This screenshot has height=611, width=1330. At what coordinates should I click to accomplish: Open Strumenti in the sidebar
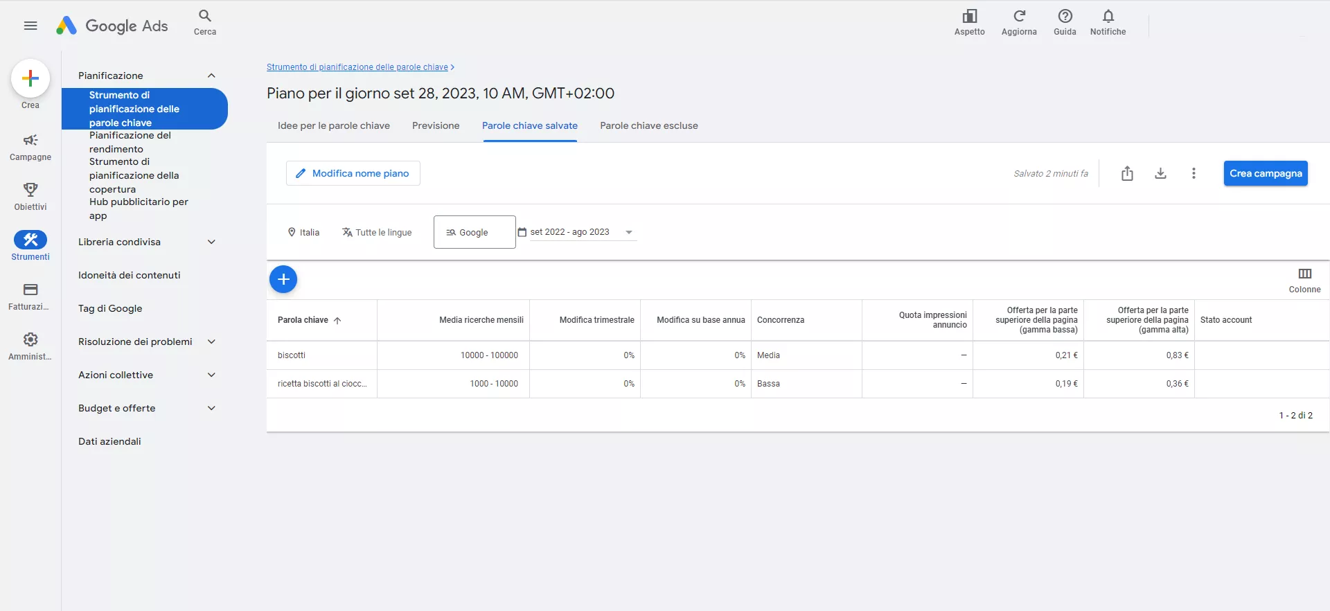tap(30, 246)
